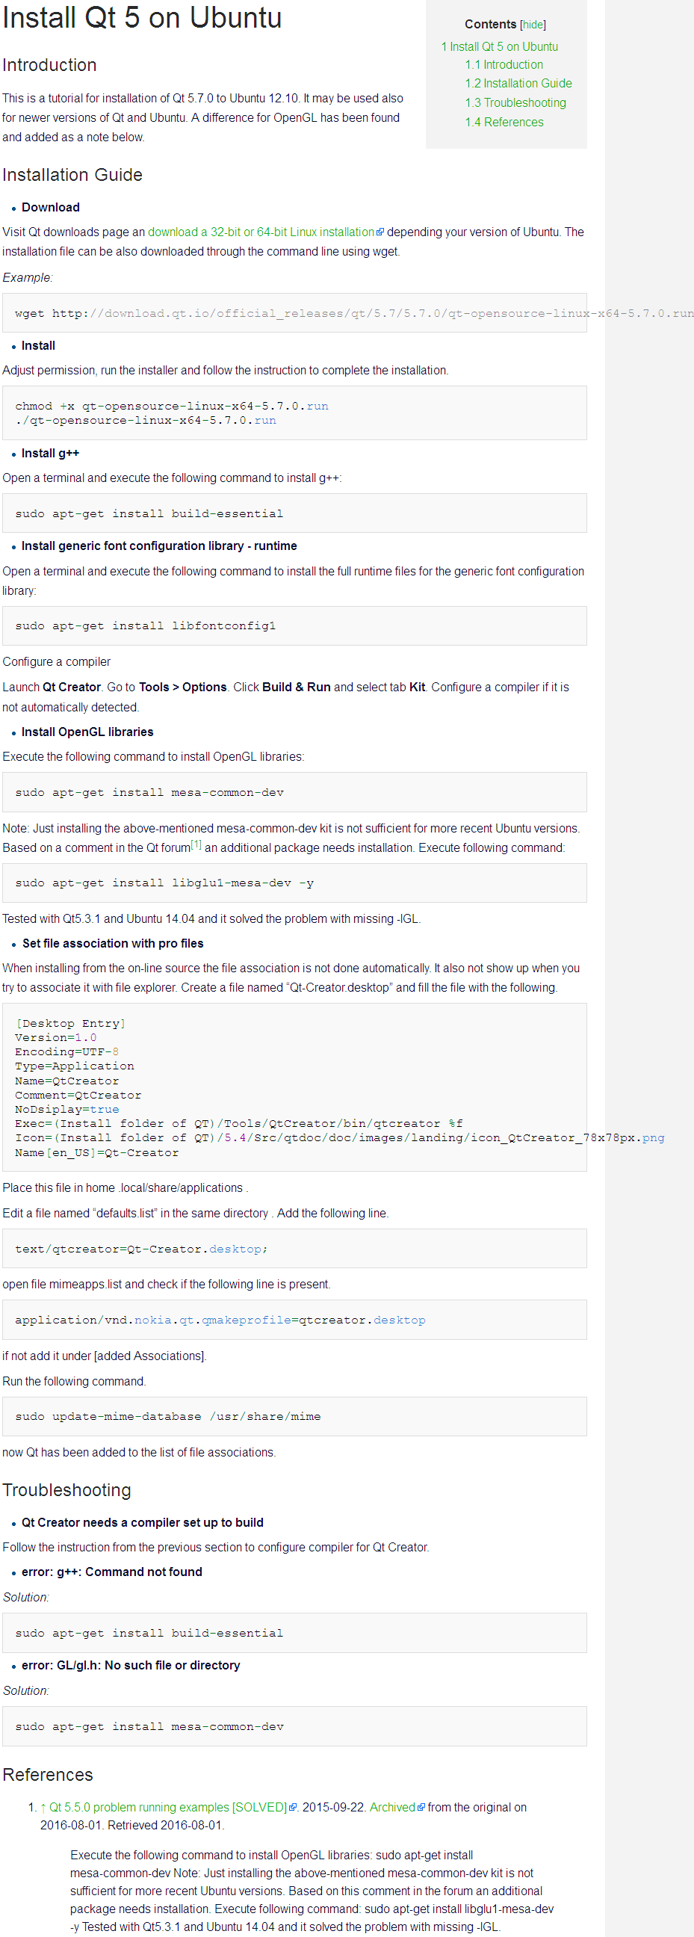The height and width of the screenshot is (1937, 694).
Task: Click the page title Install Qt 5 on Ubuntu
Action: pyautogui.click(x=142, y=17)
